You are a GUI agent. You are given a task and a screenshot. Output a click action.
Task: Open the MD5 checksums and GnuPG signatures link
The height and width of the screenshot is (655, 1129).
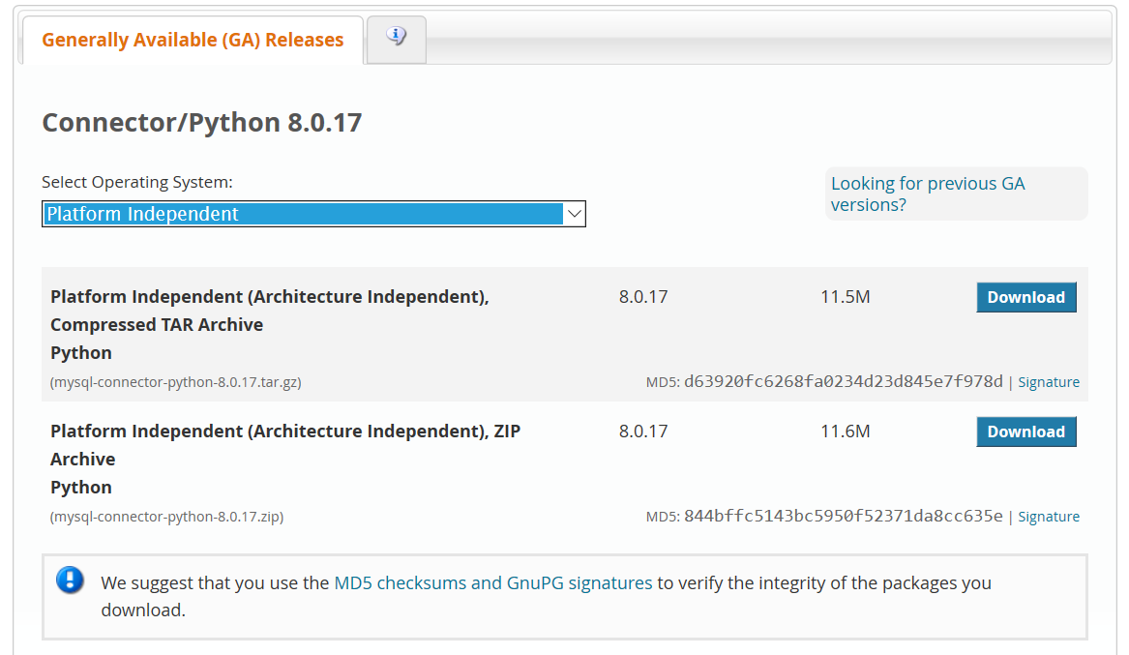click(493, 583)
